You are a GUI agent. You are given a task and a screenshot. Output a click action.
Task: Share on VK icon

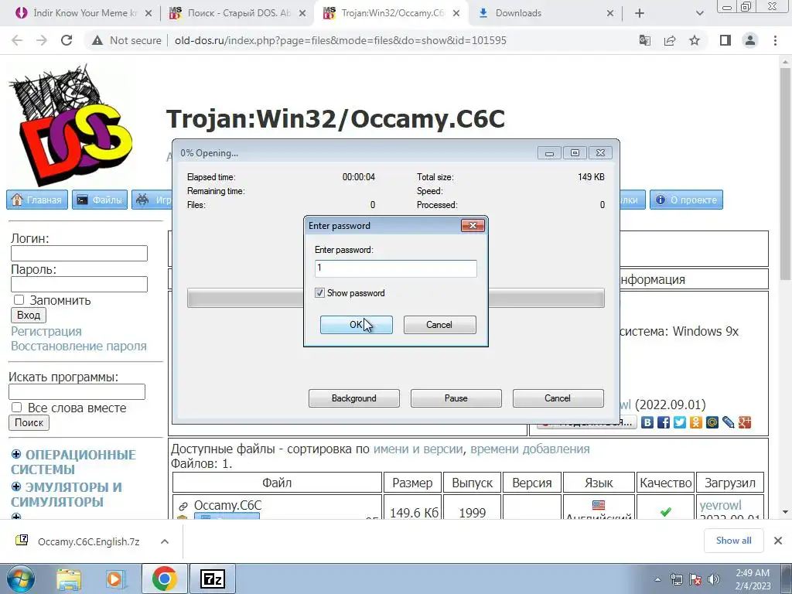click(647, 422)
